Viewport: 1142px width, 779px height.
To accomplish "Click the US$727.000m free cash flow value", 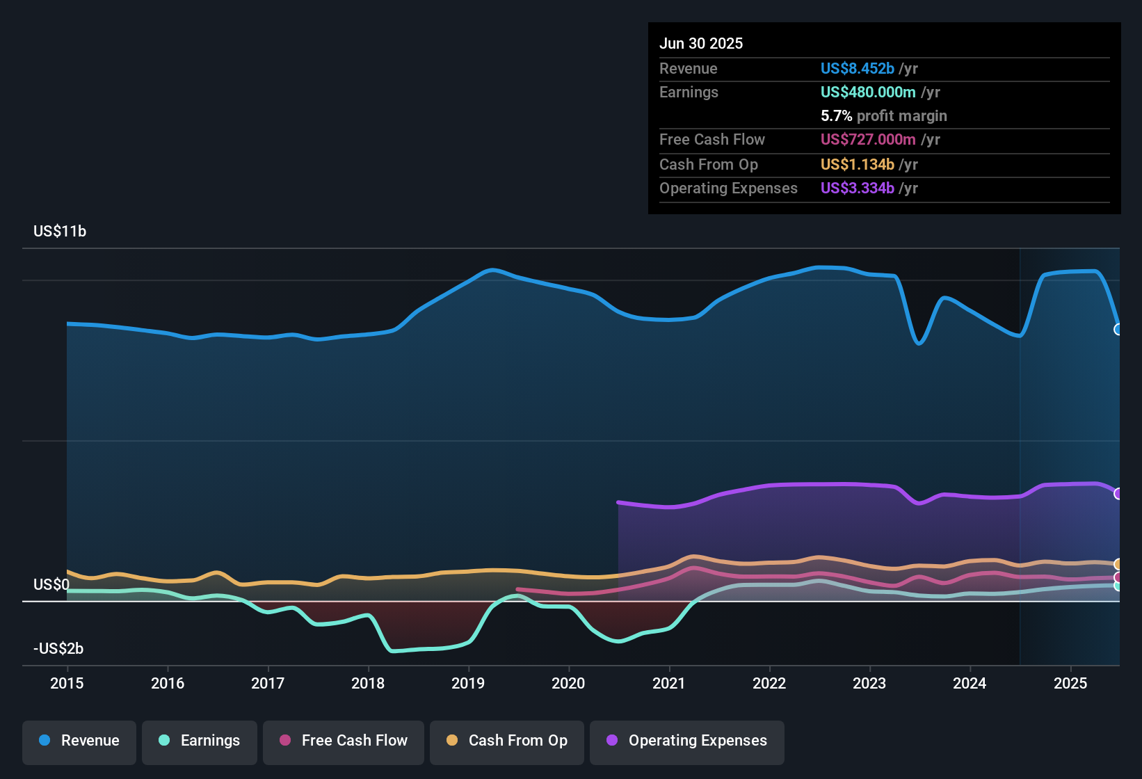I will click(867, 139).
